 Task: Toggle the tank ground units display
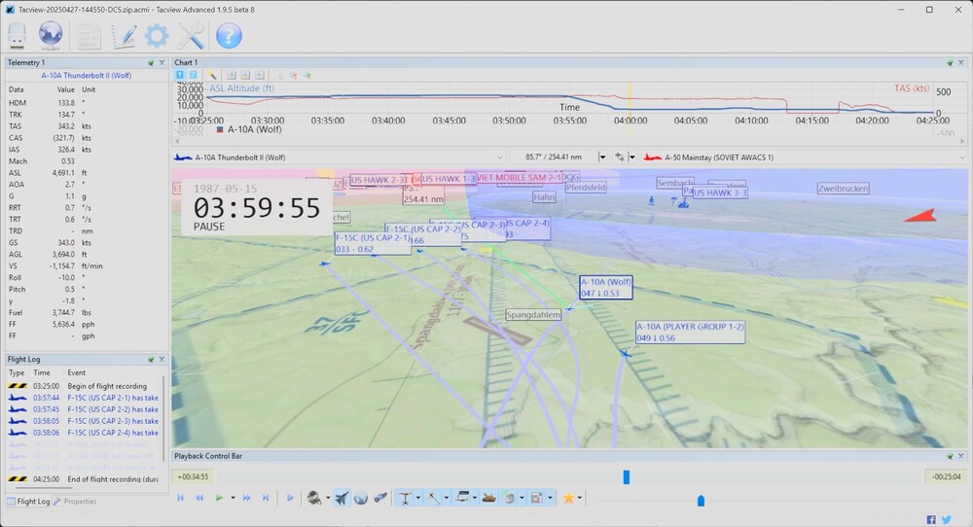point(489,498)
